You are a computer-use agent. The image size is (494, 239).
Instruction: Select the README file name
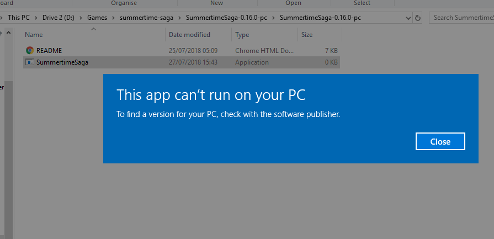point(49,51)
